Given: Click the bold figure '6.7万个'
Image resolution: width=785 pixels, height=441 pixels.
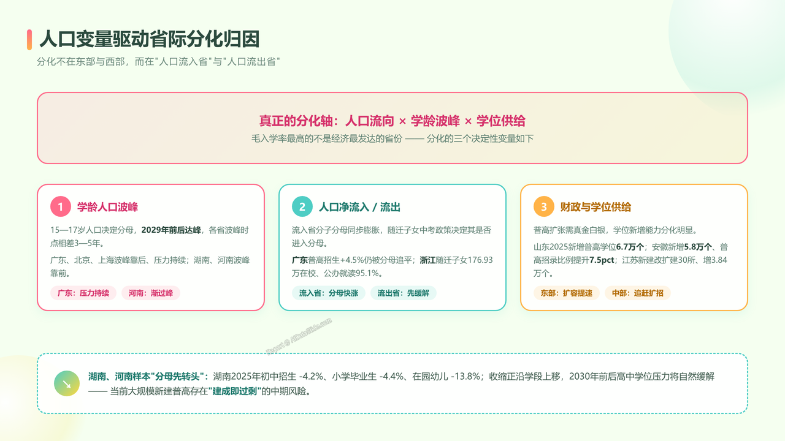Looking at the screenshot, I should click(x=630, y=247).
